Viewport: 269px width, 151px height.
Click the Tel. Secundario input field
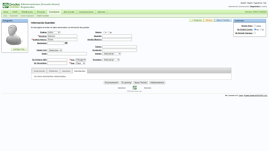(57, 63)
